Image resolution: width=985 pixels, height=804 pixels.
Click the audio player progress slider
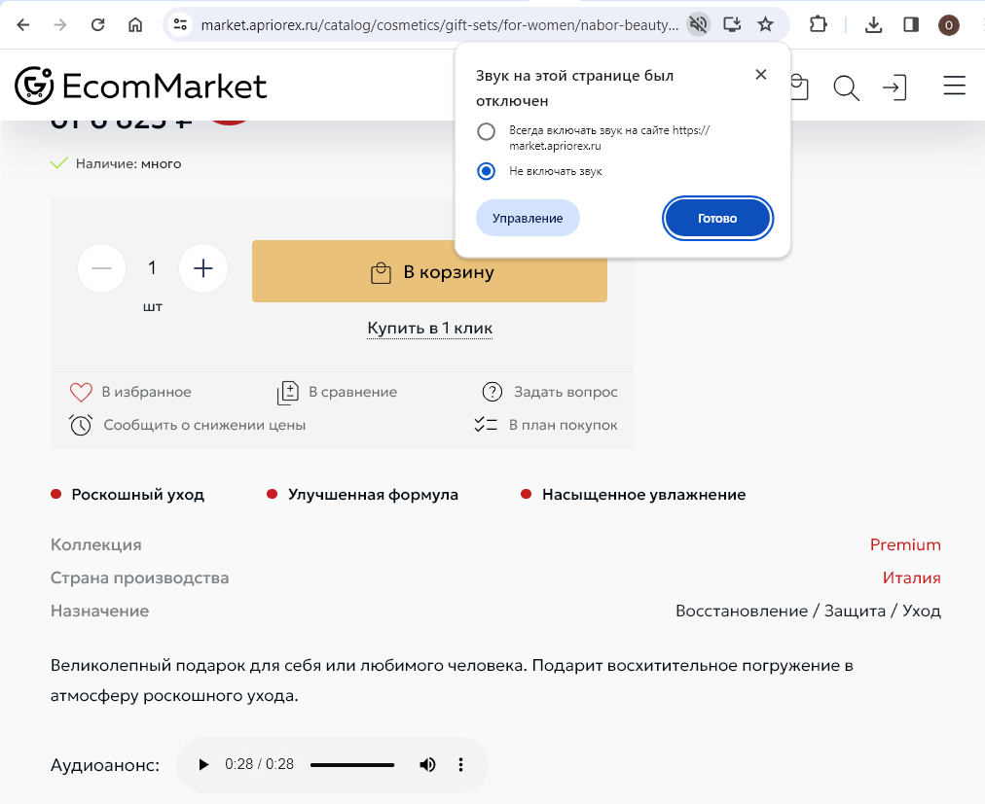[352, 765]
